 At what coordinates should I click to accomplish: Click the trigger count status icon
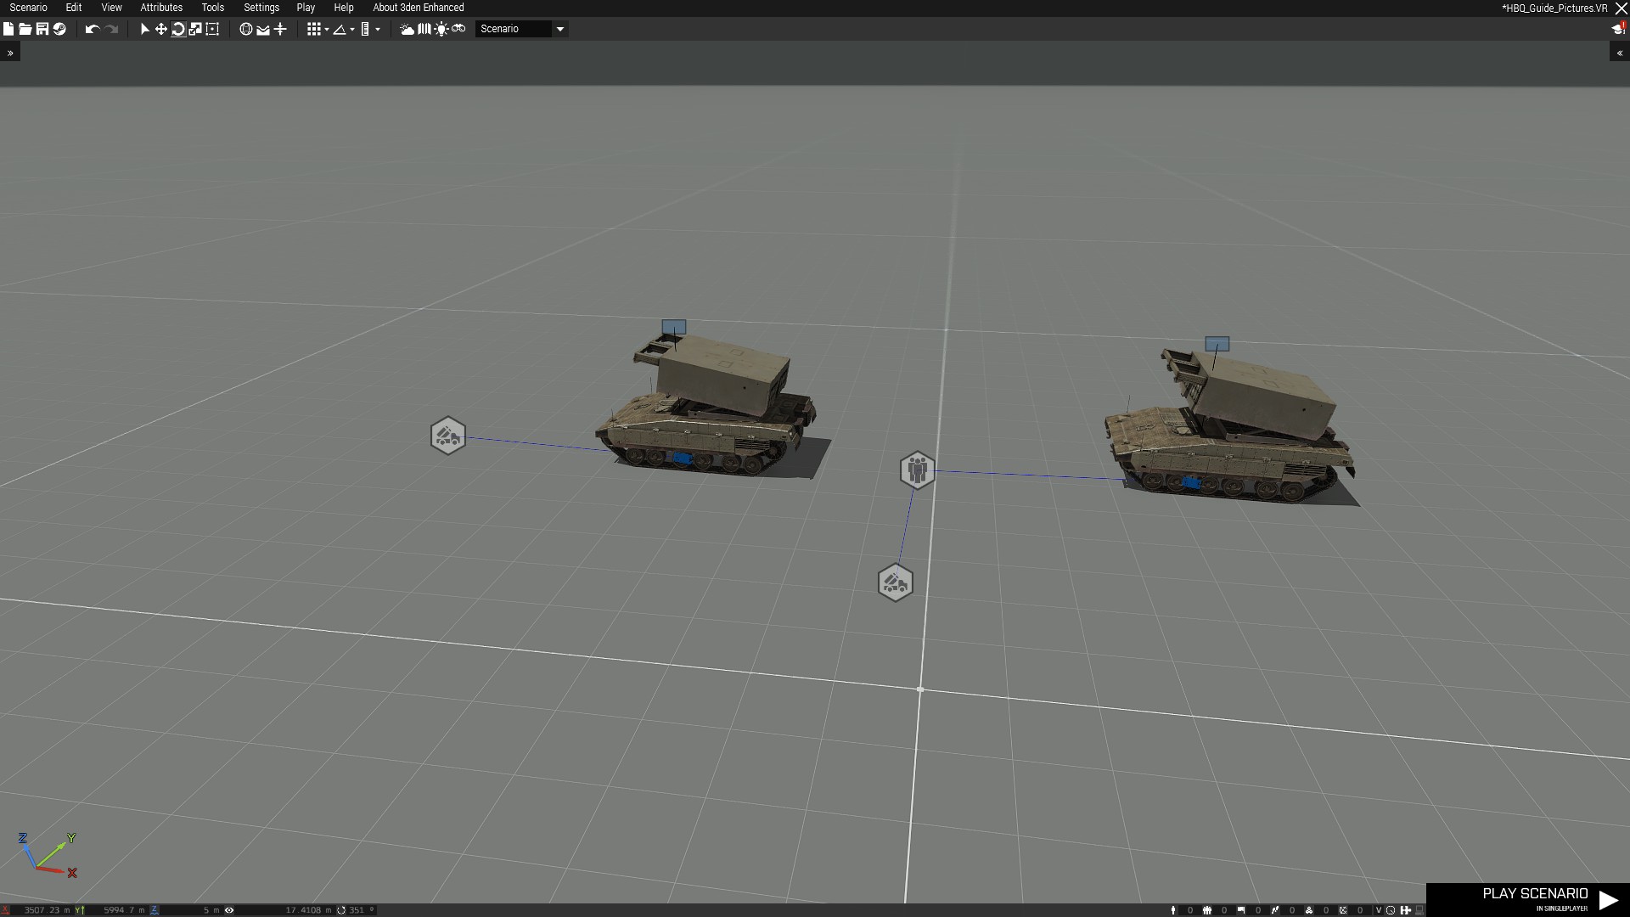1275,910
